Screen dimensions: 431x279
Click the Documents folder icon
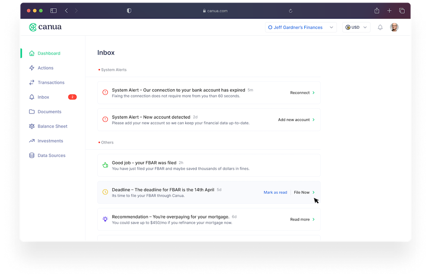(32, 111)
